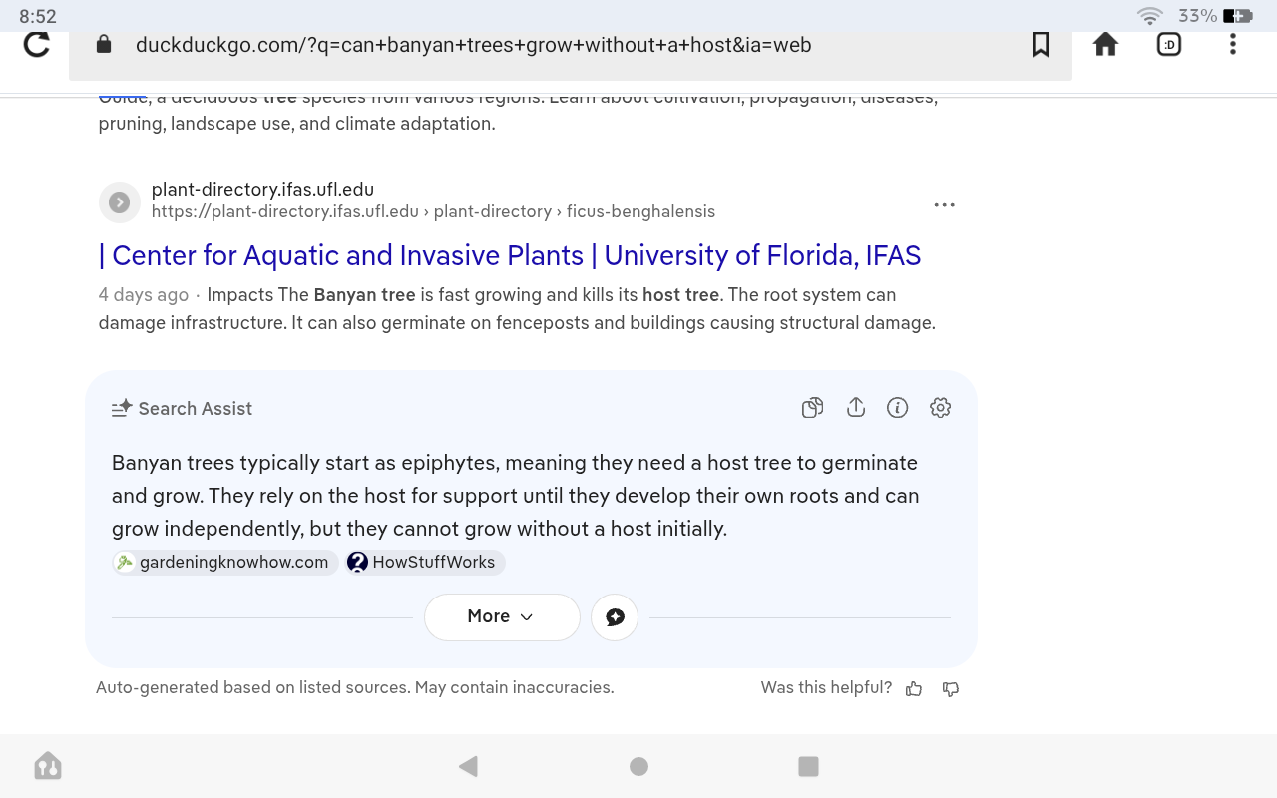Open the three-dot options for the IFAS result
The width and height of the screenshot is (1277, 798).
click(944, 204)
